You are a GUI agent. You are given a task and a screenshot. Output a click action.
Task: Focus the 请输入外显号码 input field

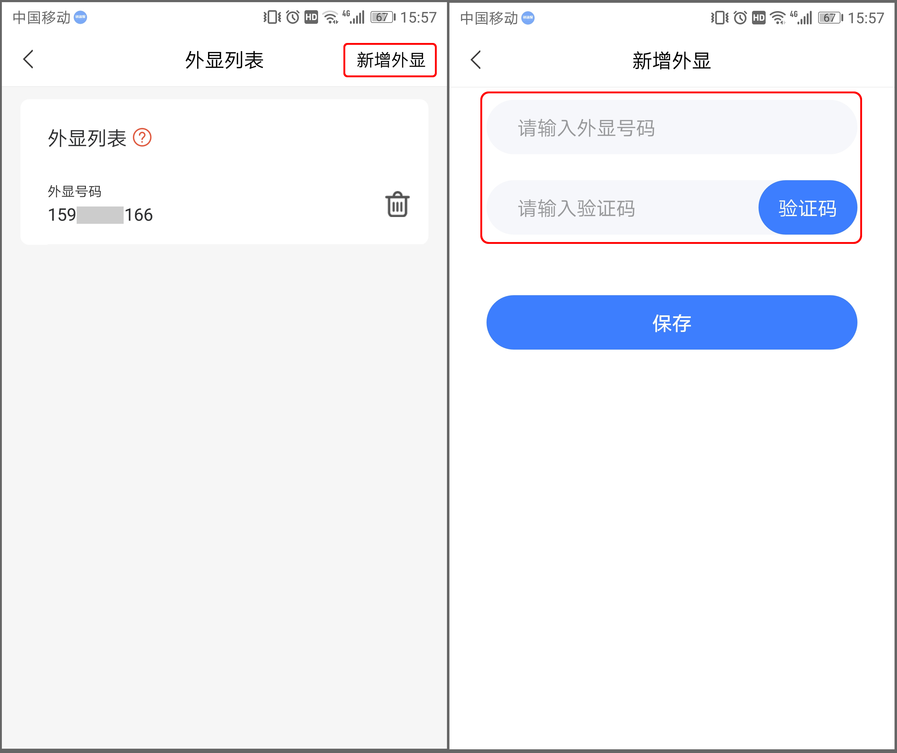pos(671,127)
